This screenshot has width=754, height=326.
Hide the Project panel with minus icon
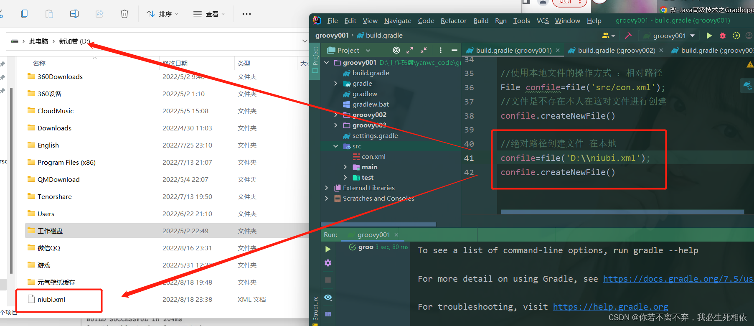pyautogui.click(x=454, y=50)
